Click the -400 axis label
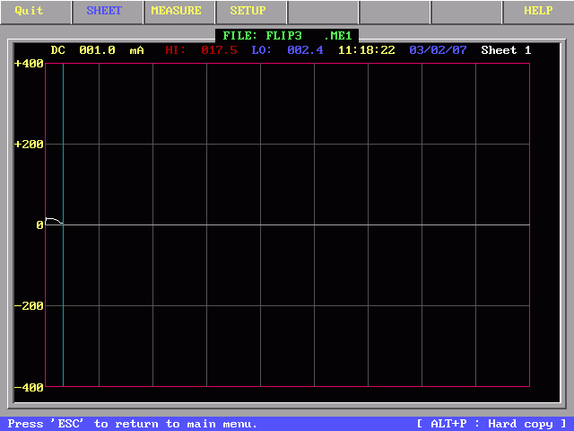 point(29,387)
